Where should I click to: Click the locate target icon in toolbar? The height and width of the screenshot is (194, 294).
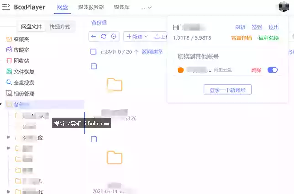114,37
